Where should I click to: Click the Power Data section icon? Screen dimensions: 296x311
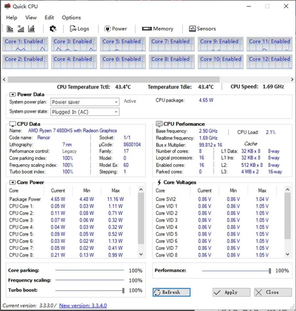(x=13, y=94)
